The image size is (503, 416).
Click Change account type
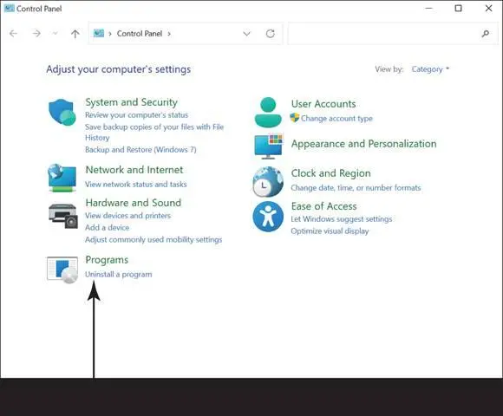click(336, 118)
